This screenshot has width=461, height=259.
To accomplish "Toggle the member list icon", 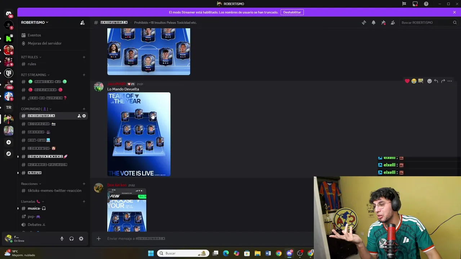I will point(393,23).
